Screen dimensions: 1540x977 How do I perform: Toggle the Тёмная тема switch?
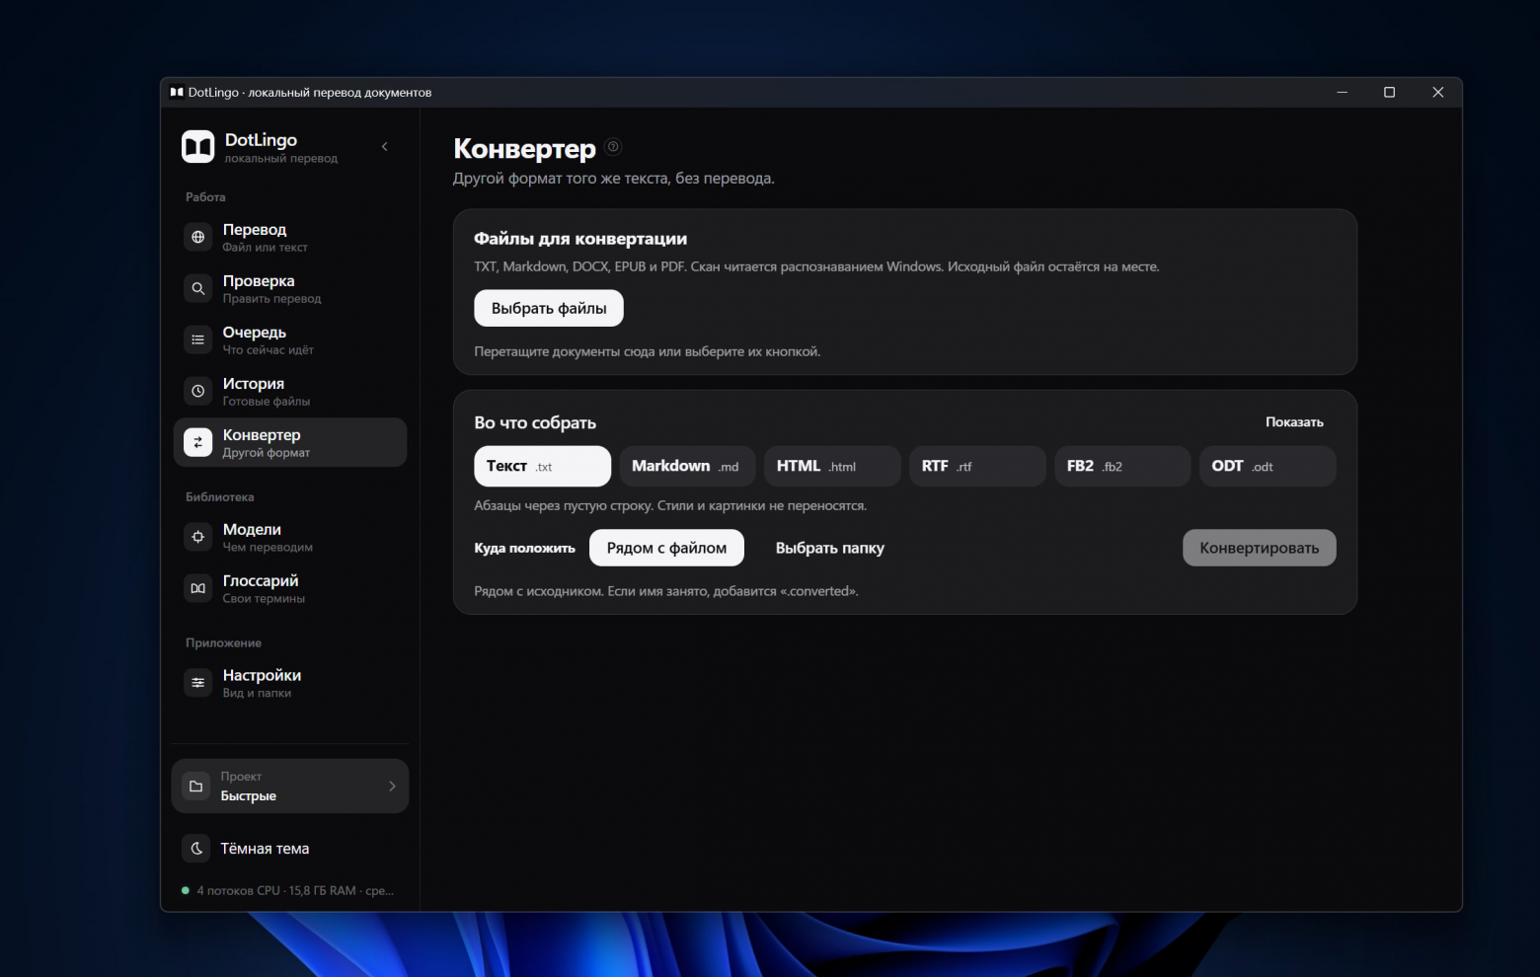pos(290,848)
